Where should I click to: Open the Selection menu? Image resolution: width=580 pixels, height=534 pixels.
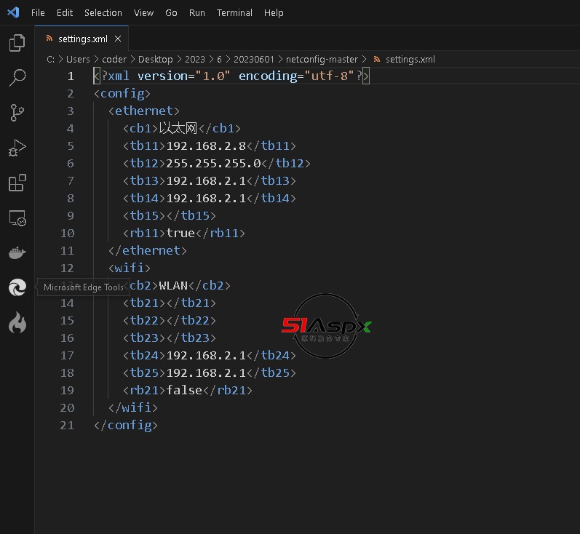(x=103, y=13)
